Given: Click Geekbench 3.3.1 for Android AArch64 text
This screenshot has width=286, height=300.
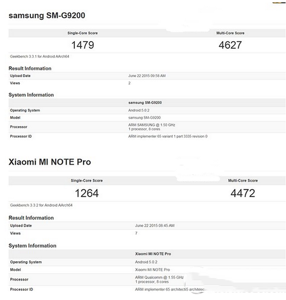Looking at the screenshot, I should [39, 57].
